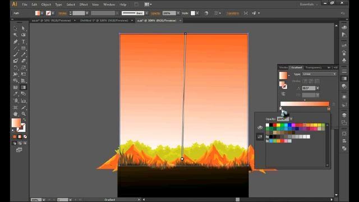Set toolbox paint mode to Gradient
The width and height of the screenshot is (359, 202).
point(20,137)
